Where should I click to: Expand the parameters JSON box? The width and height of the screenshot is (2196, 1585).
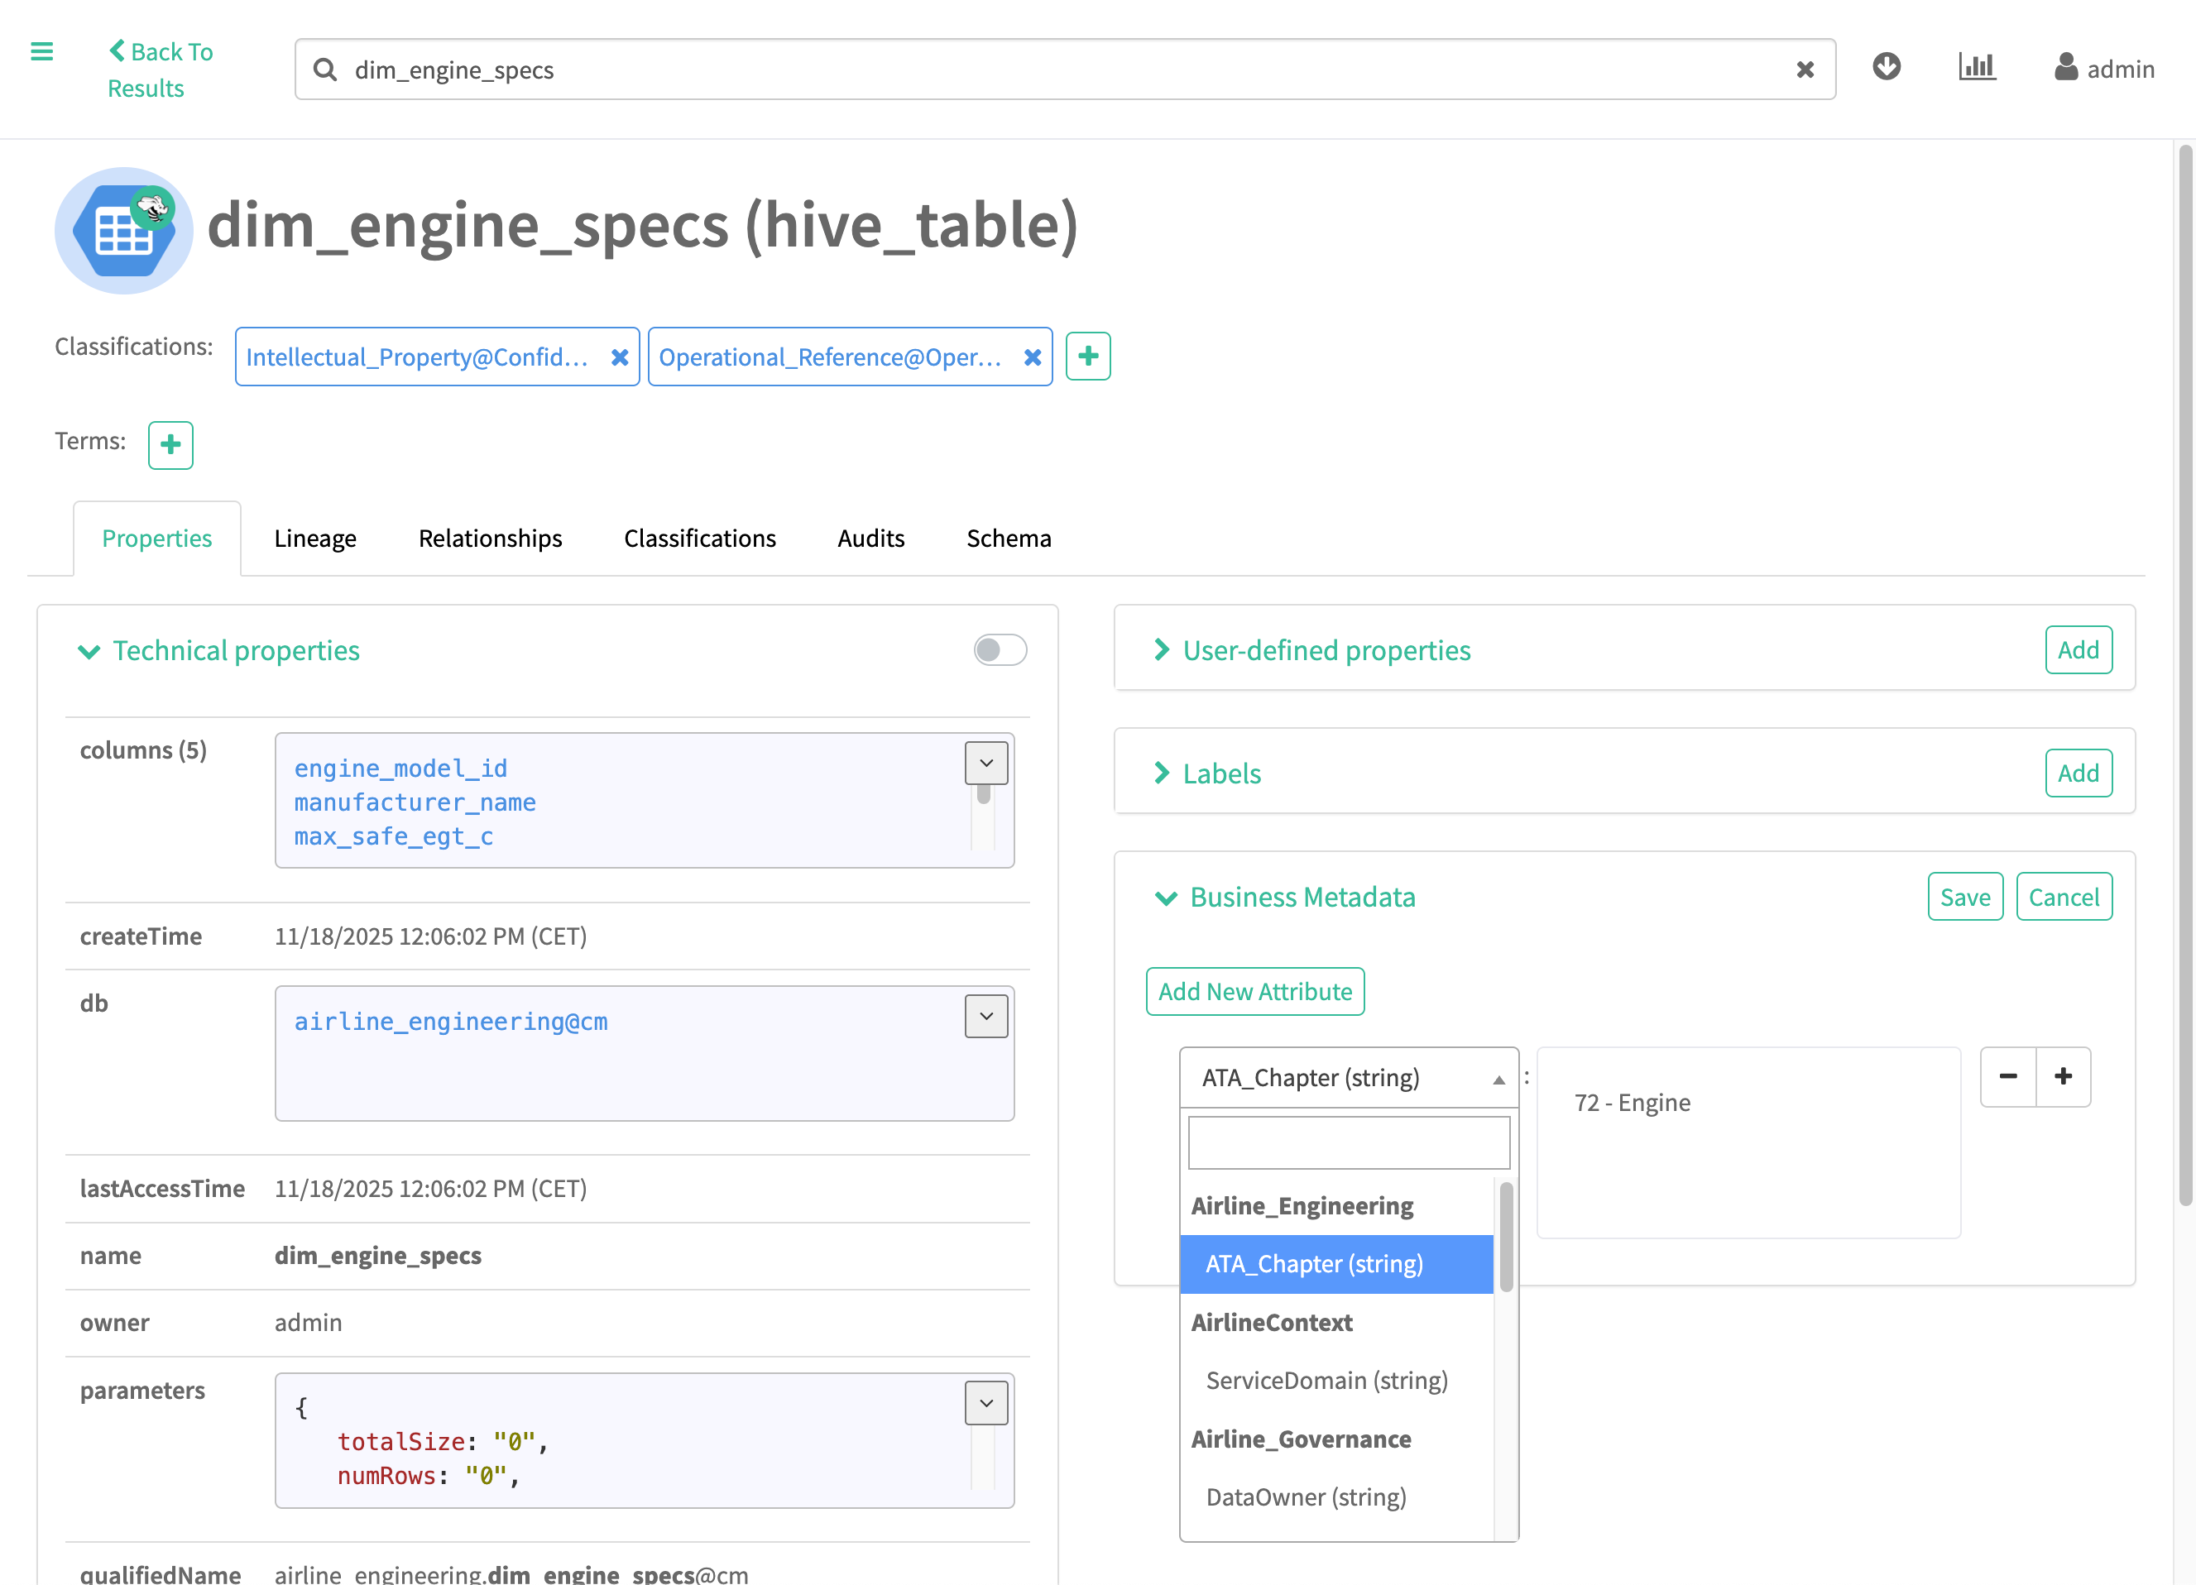(985, 1403)
